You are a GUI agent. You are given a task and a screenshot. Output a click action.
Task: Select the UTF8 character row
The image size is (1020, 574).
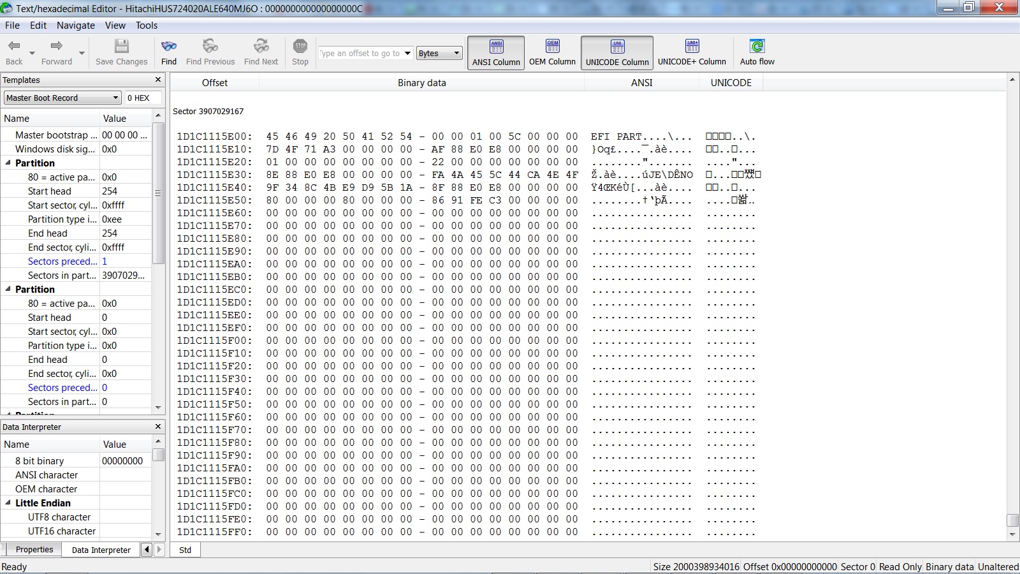click(76, 517)
